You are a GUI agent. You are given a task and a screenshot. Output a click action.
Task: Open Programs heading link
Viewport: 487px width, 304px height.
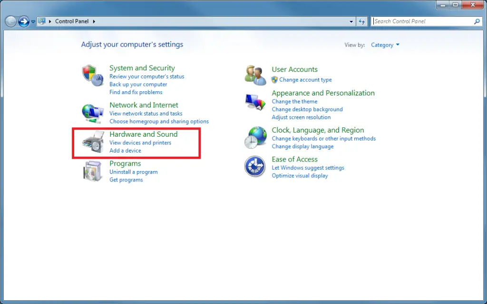[x=125, y=163]
